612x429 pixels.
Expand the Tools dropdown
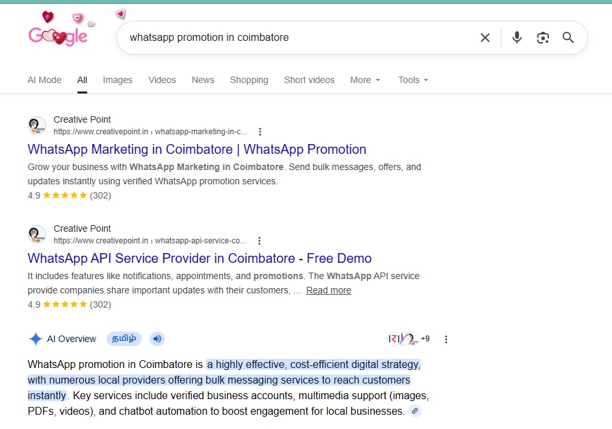click(413, 80)
